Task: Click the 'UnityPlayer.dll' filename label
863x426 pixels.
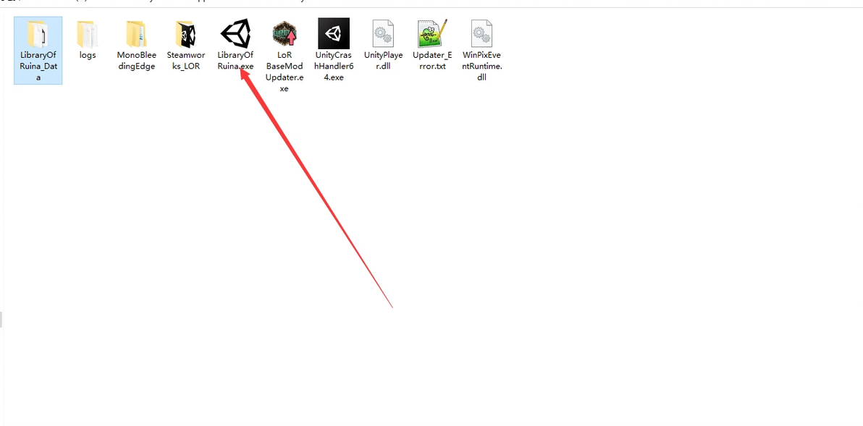Action: click(383, 61)
